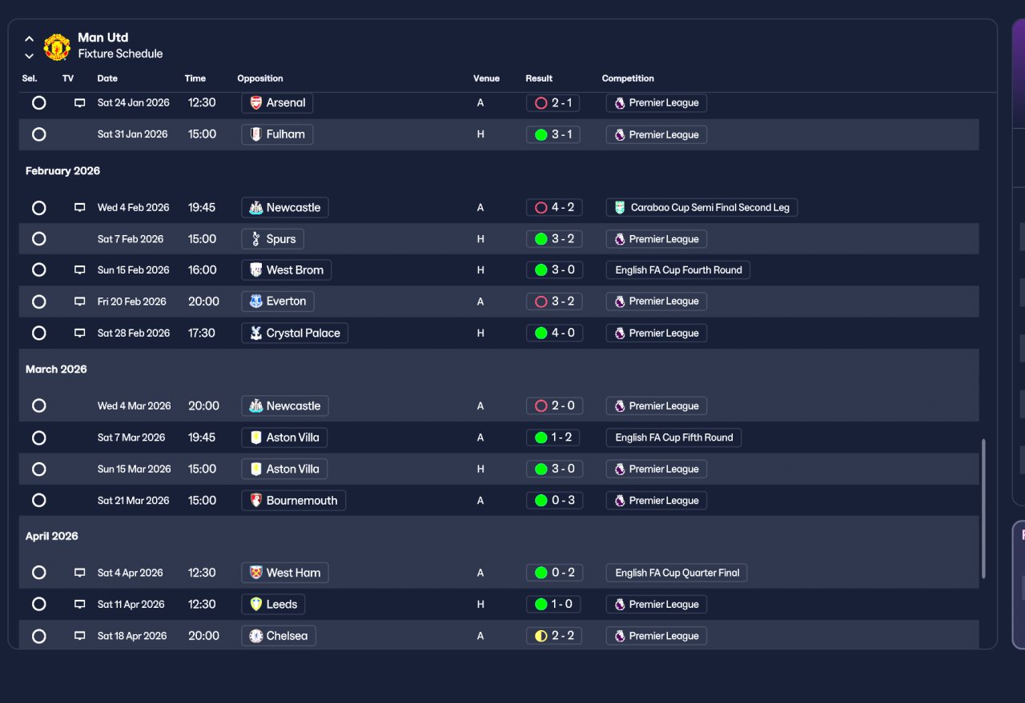This screenshot has height=703, width=1025.
Task: Select the Arsenal fixture radio button
Action: point(38,103)
